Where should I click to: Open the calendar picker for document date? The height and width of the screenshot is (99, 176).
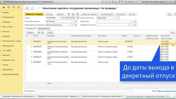click(78, 18)
